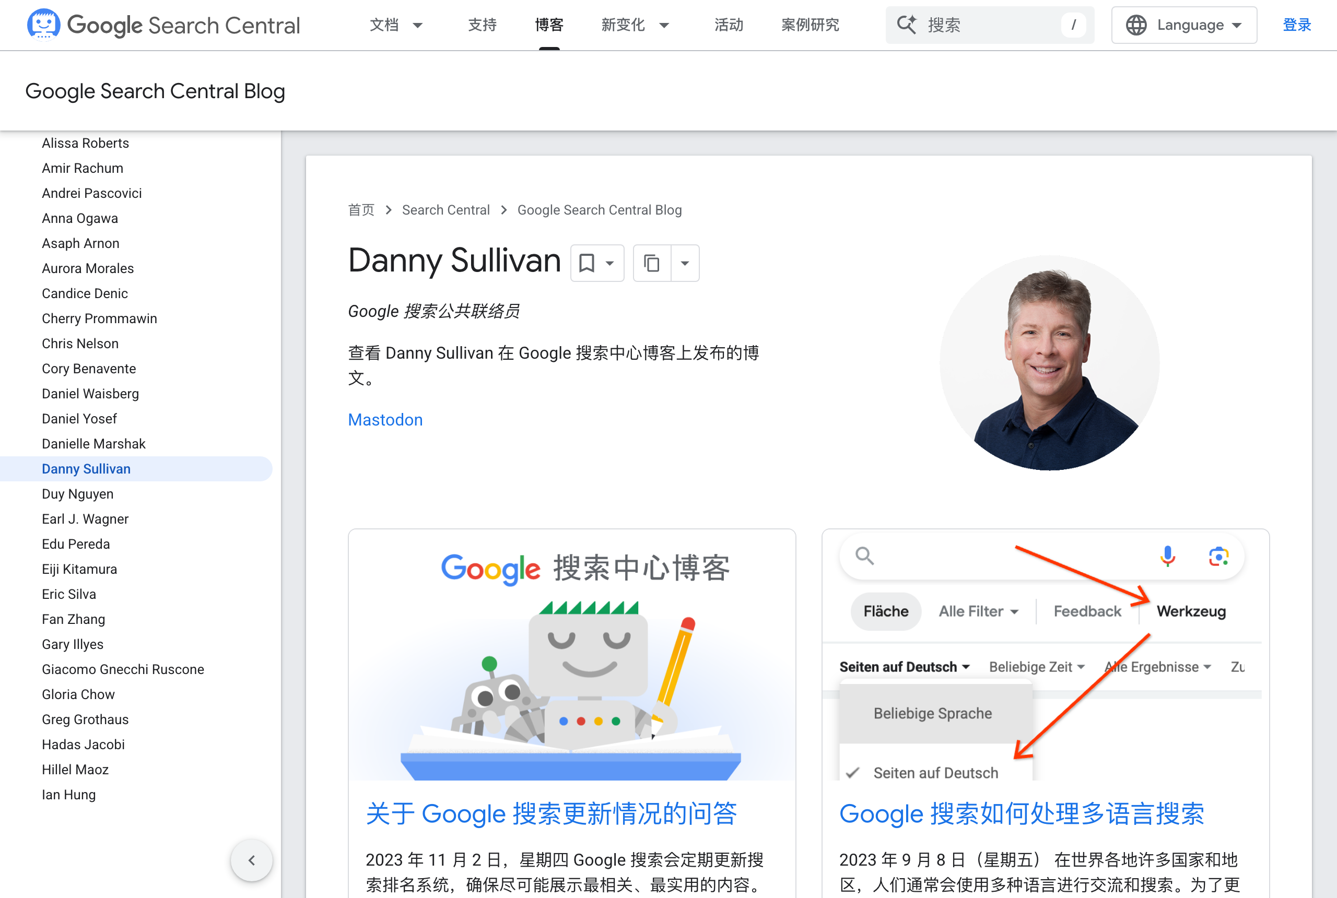Go to Search Central breadcrumb

click(x=445, y=210)
